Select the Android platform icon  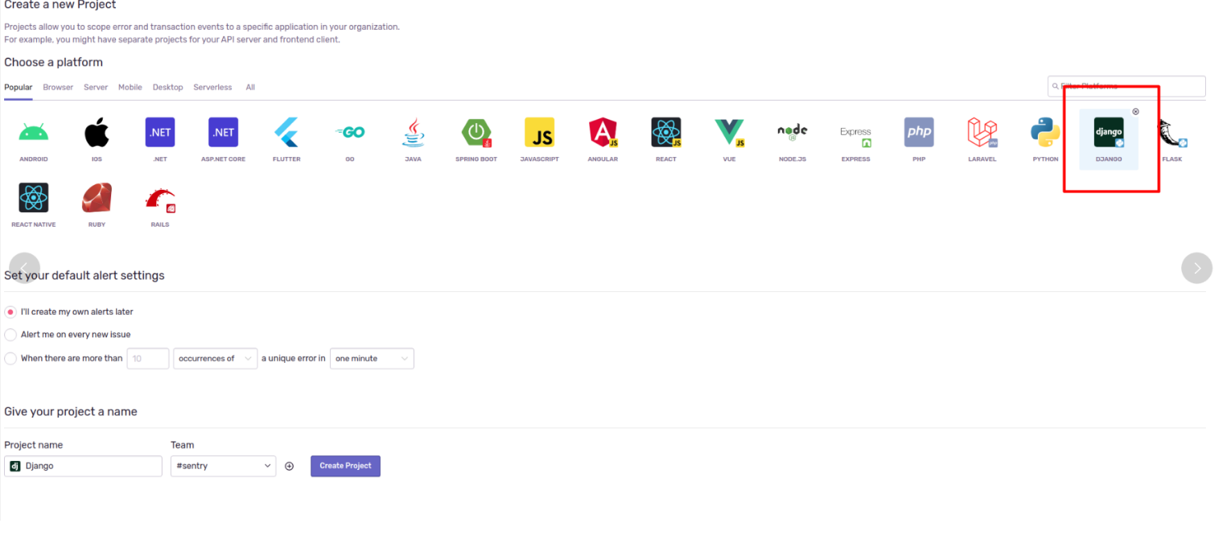[x=34, y=132]
